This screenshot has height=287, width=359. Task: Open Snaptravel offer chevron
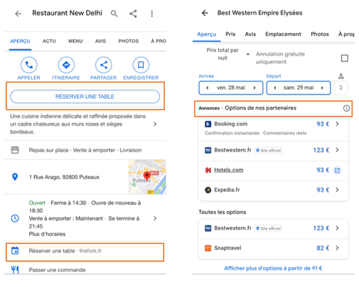[337, 248]
